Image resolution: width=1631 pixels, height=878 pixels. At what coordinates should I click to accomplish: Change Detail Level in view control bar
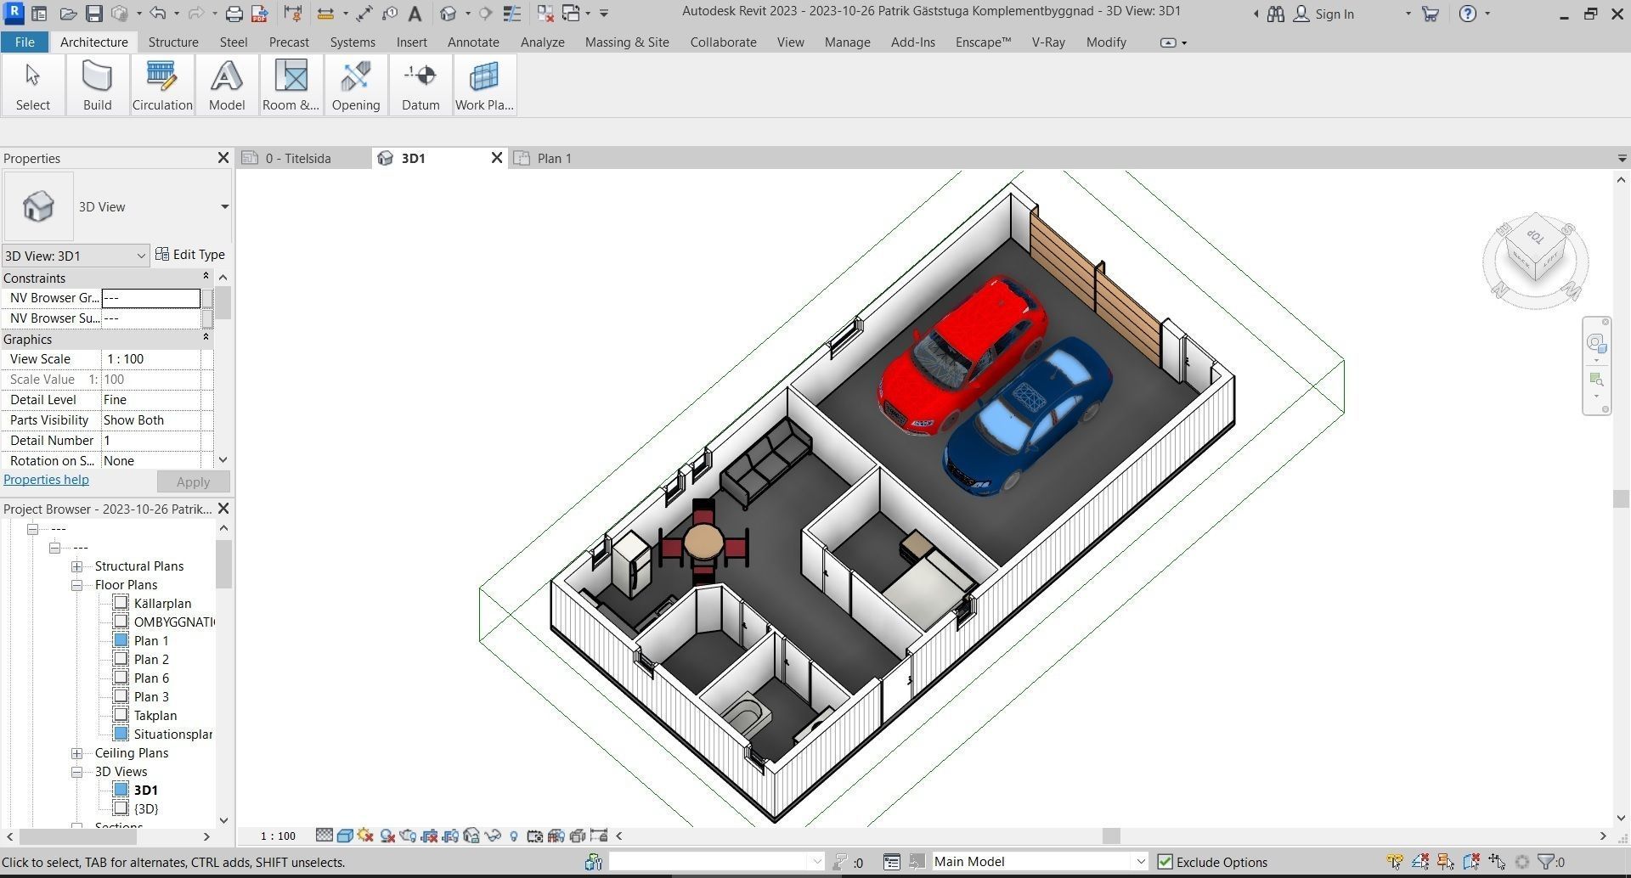[324, 836]
